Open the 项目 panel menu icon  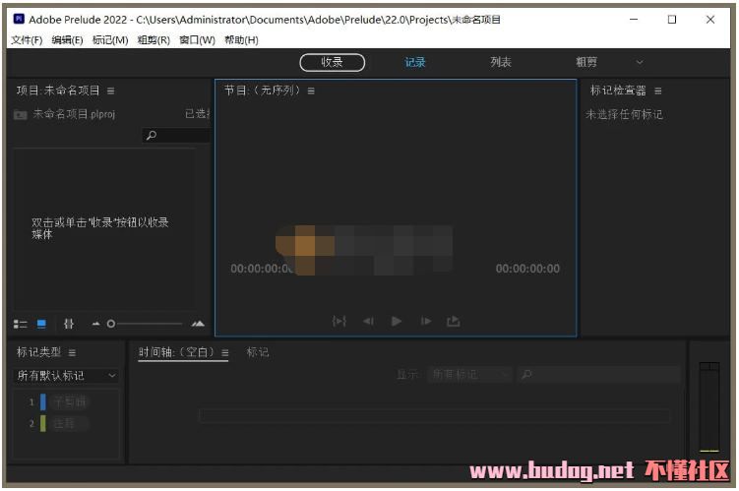(x=111, y=91)
